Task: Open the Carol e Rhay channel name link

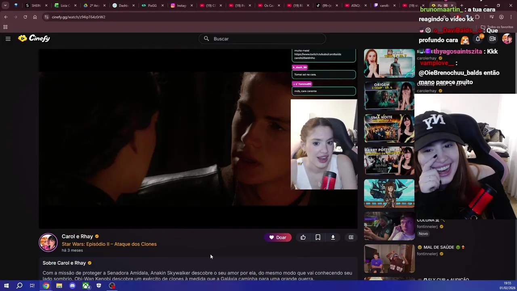Action: [77, 236]
